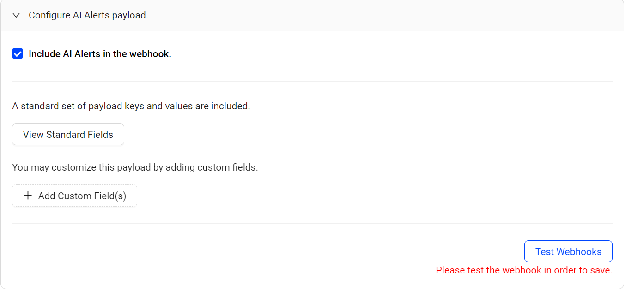Click the down chevron in the header

click(x=17, y=15)
